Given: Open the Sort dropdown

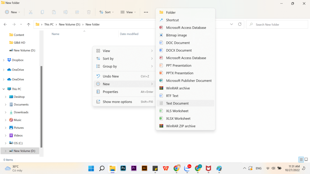Looking at the screenshot, I should [106, 12].
